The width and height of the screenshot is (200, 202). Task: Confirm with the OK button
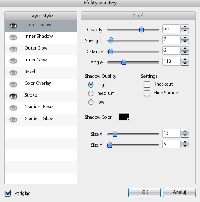click(144, 192)
